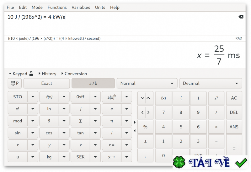Click the equals key
The image size is (251, 172).
(234, 148)
